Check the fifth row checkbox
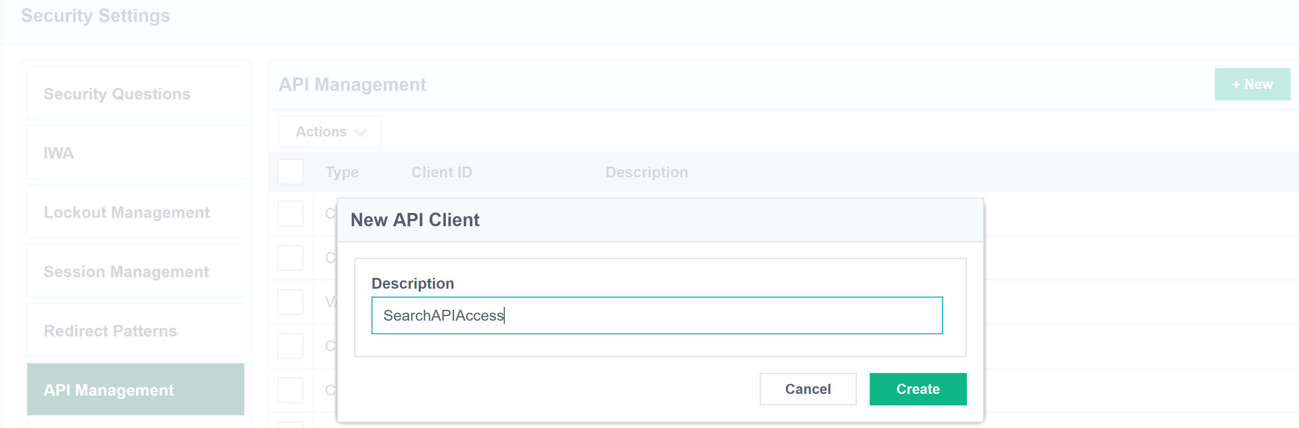 (x=291, y=390)
